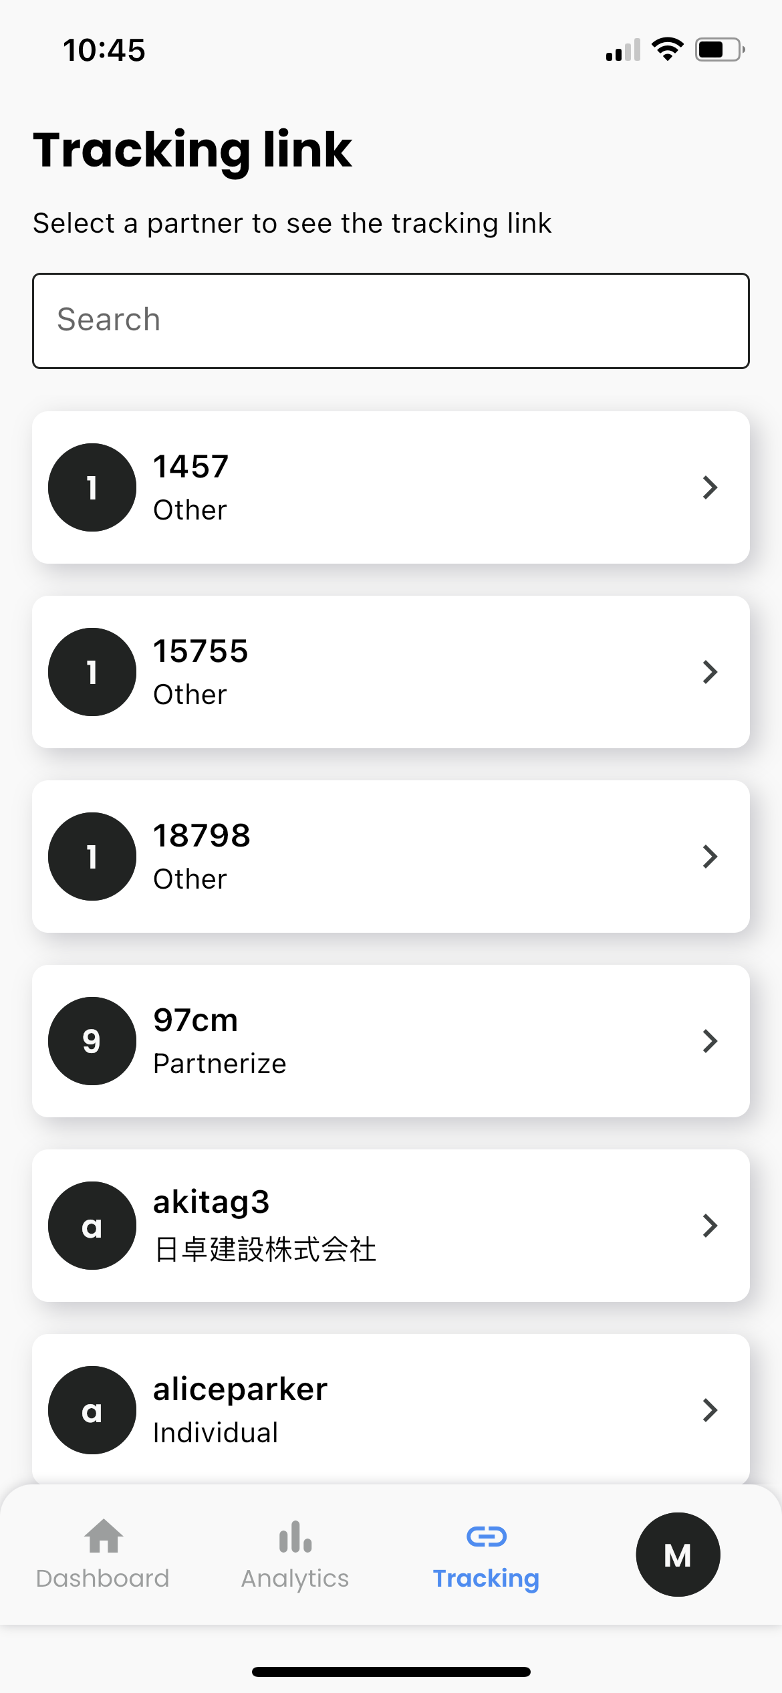Open the Analytics bar chart icon
The height and width of the screenshot is (1693, 782).
point(295,1536)
